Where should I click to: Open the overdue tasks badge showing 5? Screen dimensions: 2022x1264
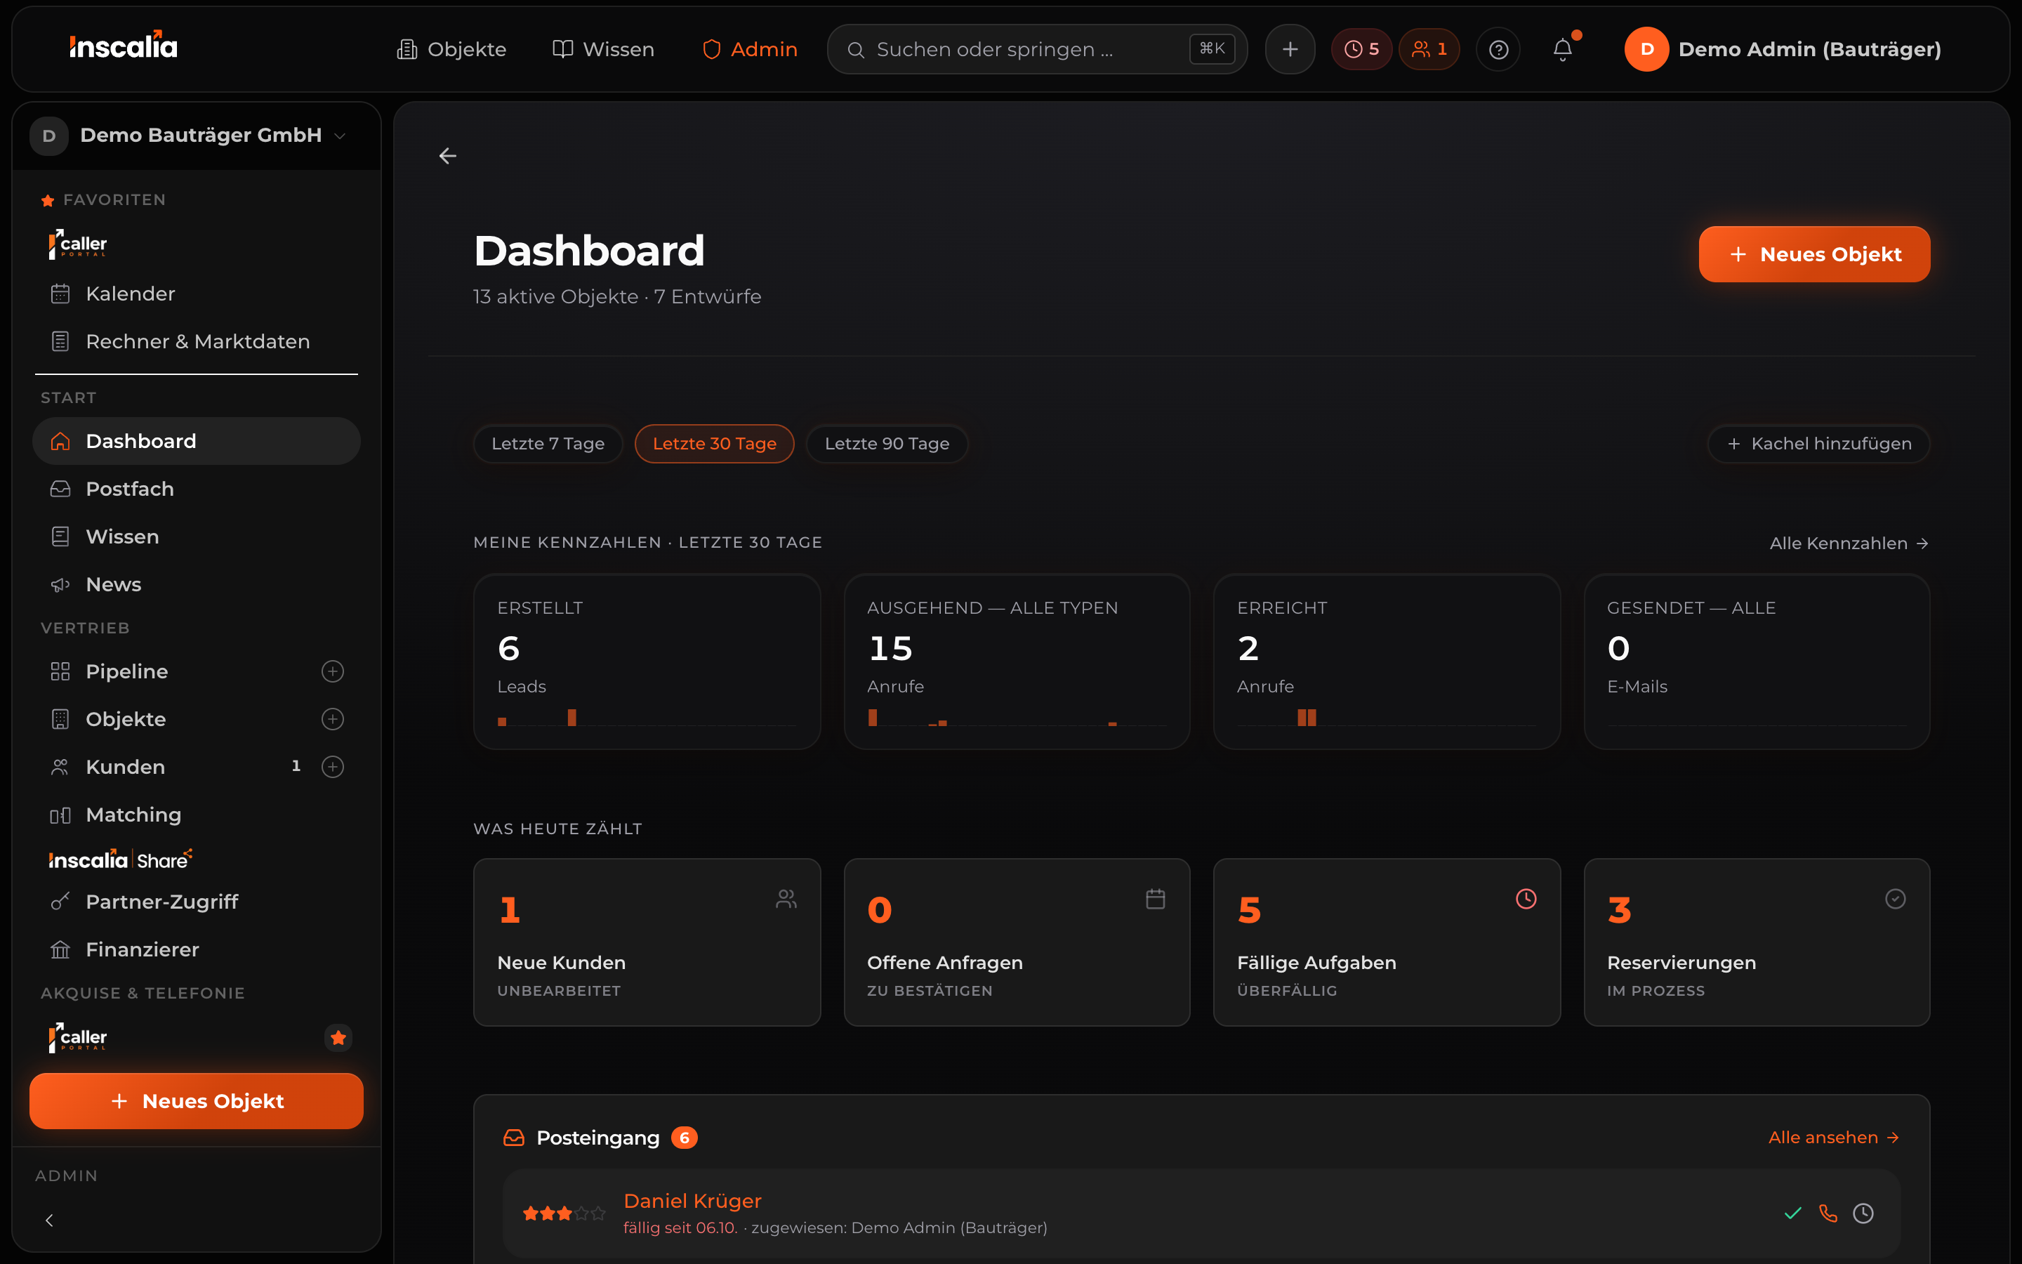1361,49
